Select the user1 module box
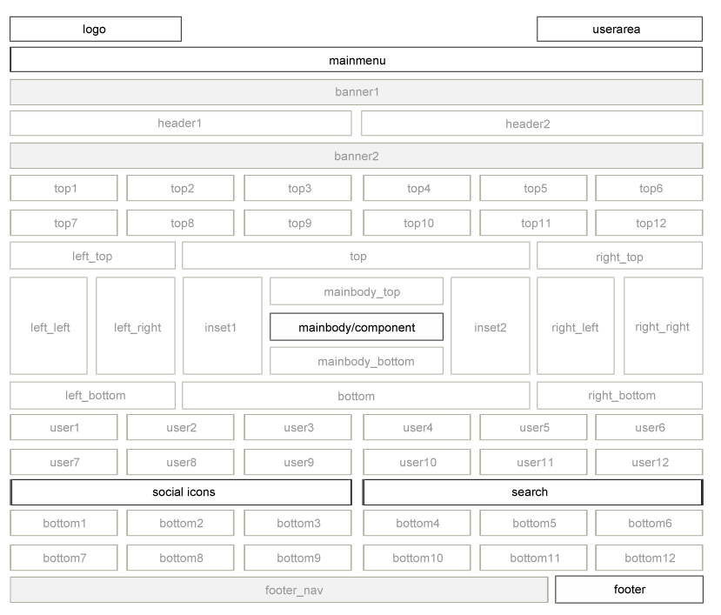The width and height of the screenshot is (721, 615). (x=63, y=427)
